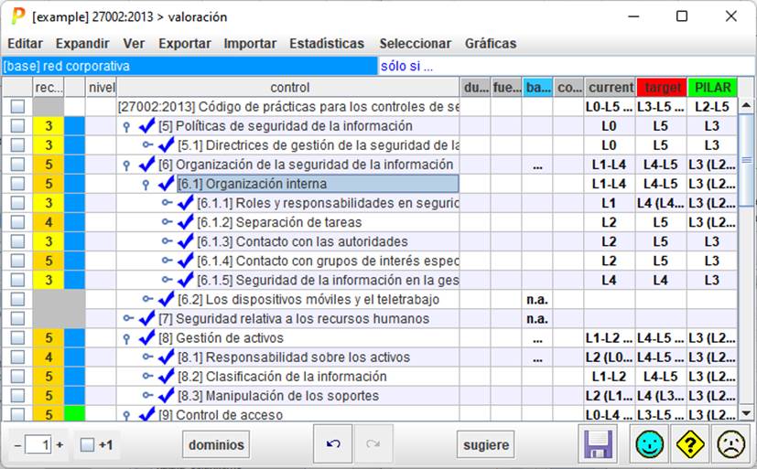Screen dimensions: 757x469
Task: Collapse the [6.1] Organización interna node
Action: (146, 184)
